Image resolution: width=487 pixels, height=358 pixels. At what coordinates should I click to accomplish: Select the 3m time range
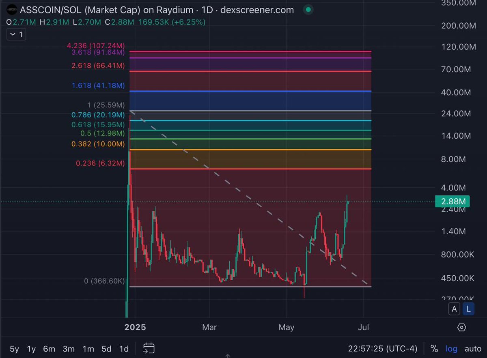69,349
